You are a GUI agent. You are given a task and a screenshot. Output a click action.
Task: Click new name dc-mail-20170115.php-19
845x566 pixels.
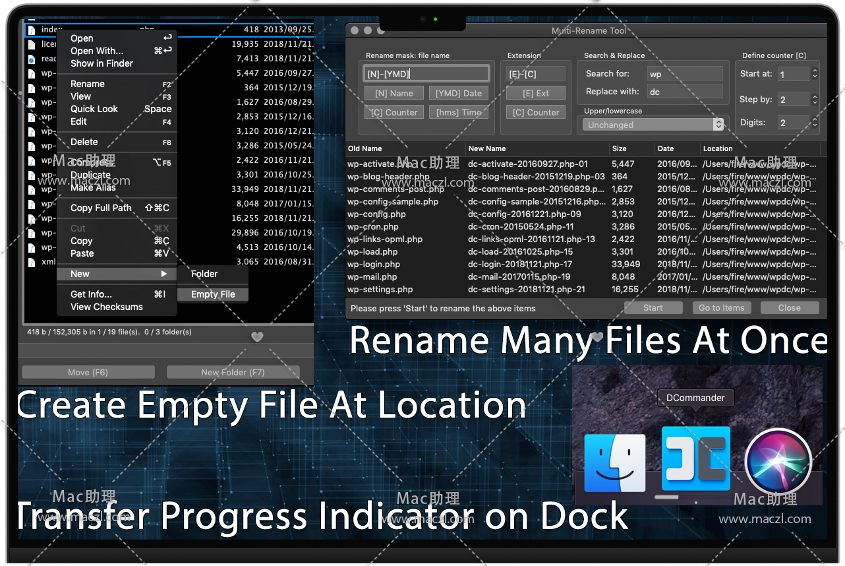tap(519, 277)
